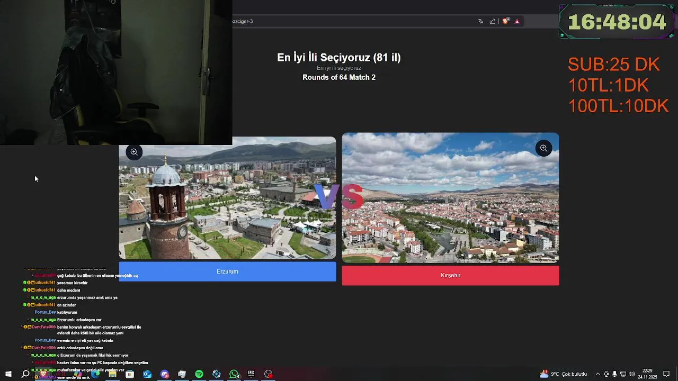Open Microsoft Edge from the taskbar

point(95,374)
